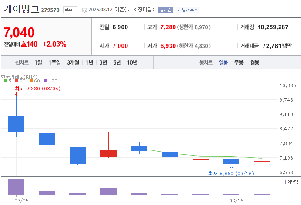Select the 1일 line chart tab

click(38, 62)
